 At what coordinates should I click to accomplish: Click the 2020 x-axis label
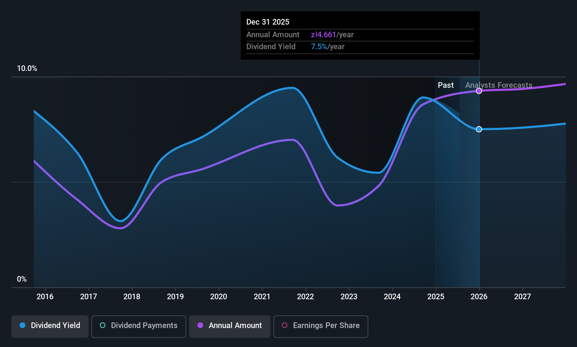[x=219, y=297]
